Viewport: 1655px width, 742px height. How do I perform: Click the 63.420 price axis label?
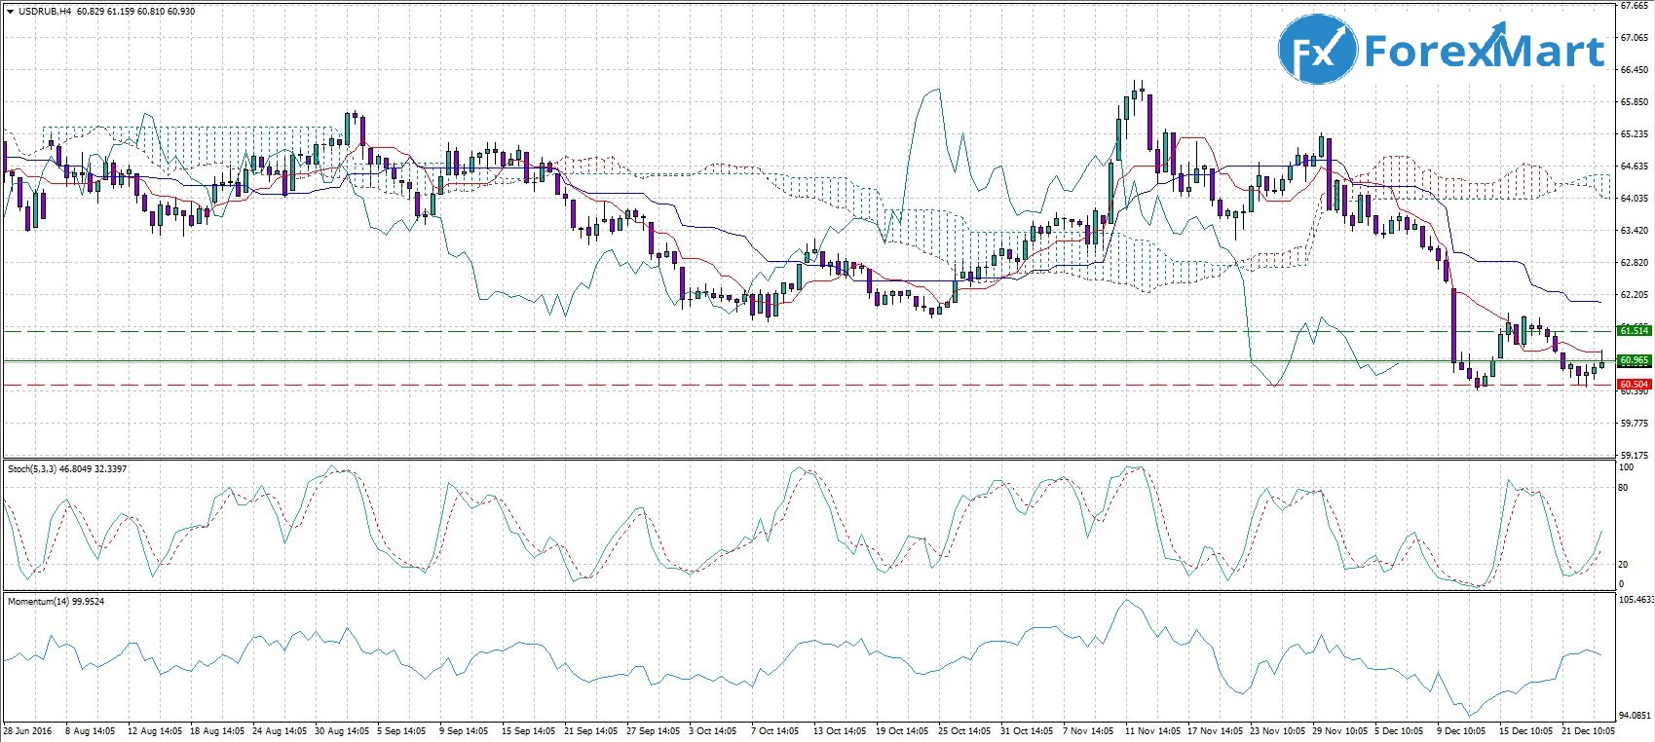[x=1634, y=231]
